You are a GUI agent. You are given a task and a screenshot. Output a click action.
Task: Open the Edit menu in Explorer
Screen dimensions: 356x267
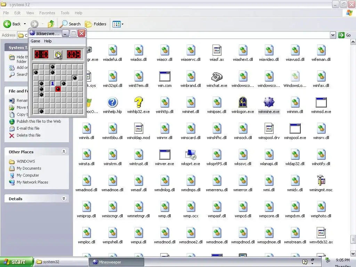pyautogui.click(x=17, y=13)
